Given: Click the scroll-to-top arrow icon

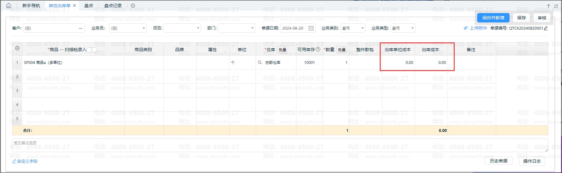Looking at the screenshot, I should (x=549, y=6).
